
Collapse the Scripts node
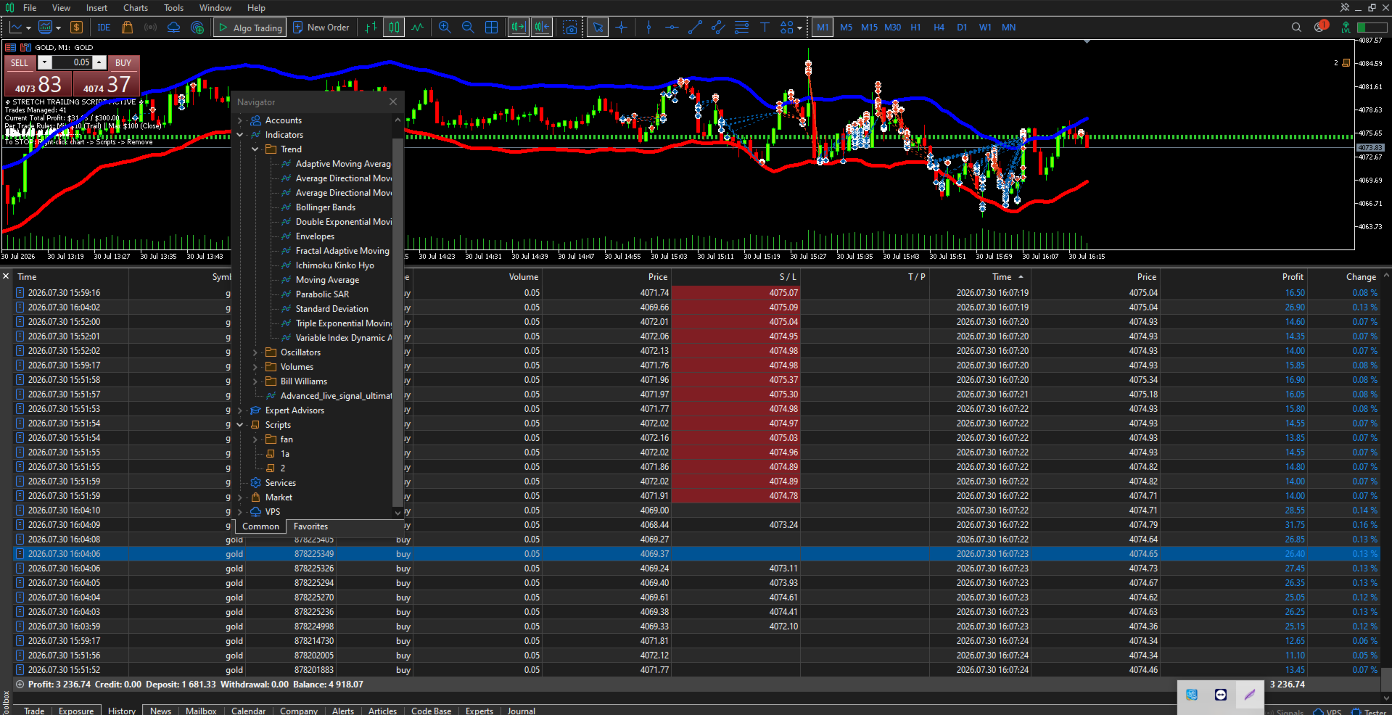pos(240,425)
